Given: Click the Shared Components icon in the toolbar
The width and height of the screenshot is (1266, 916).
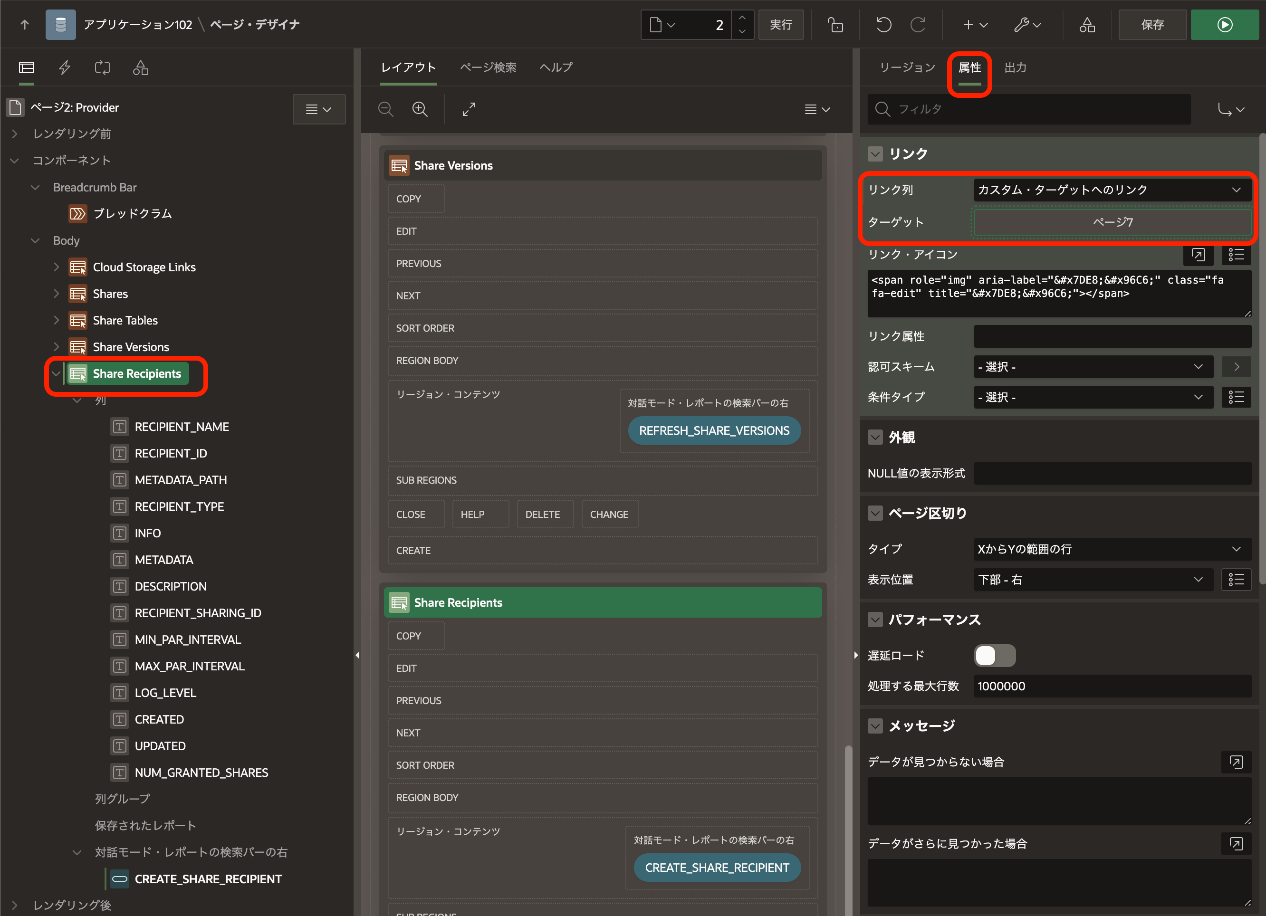Looking at the screenshot, I should pyautogui.click(x=1087, y=25).
